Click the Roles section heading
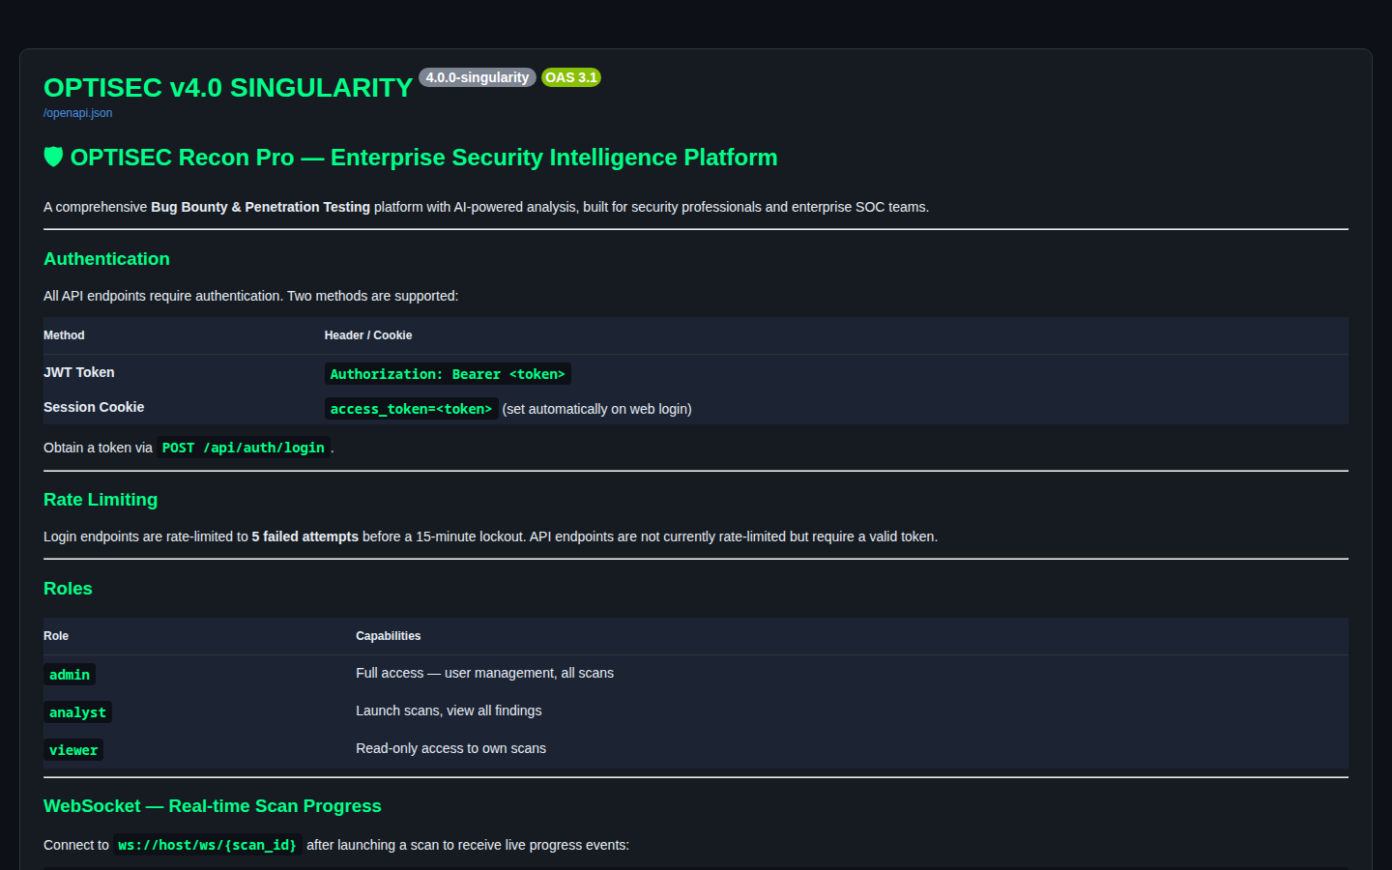 (68, 589)
